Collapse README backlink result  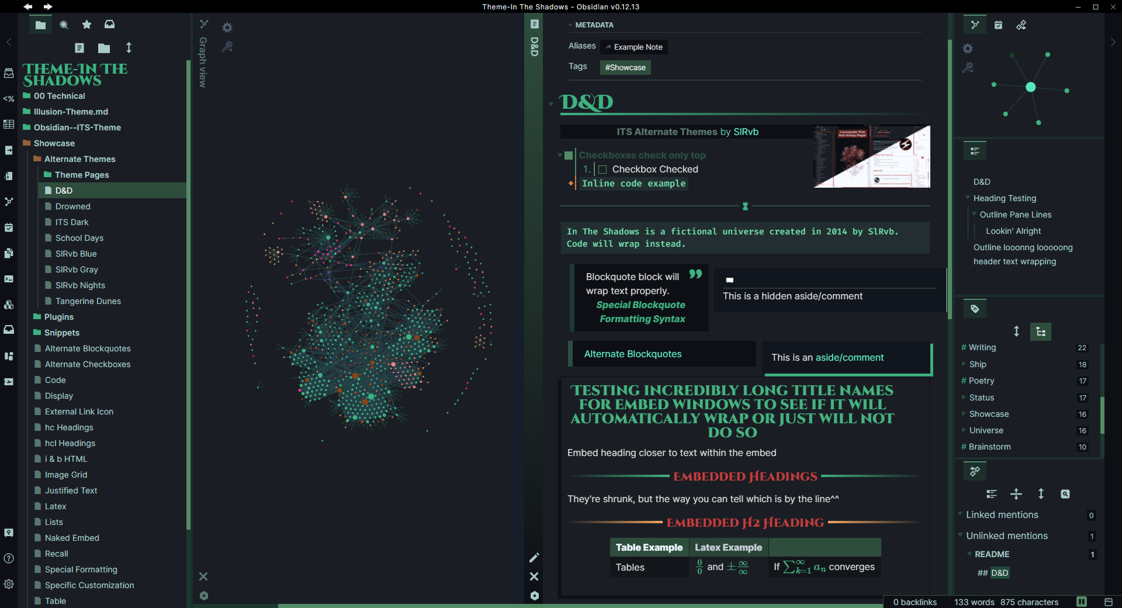[x=969, y=554]
